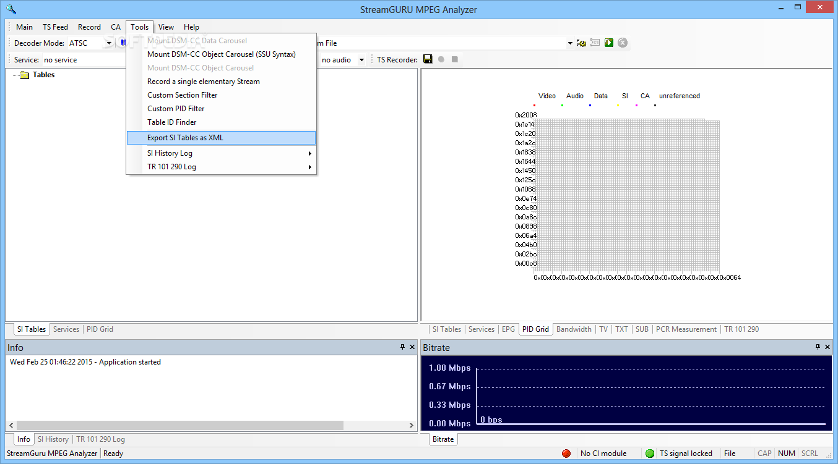Switch to left pane SI Tables tab
This screenshot has height=464, width=838.
click(32, 329)
